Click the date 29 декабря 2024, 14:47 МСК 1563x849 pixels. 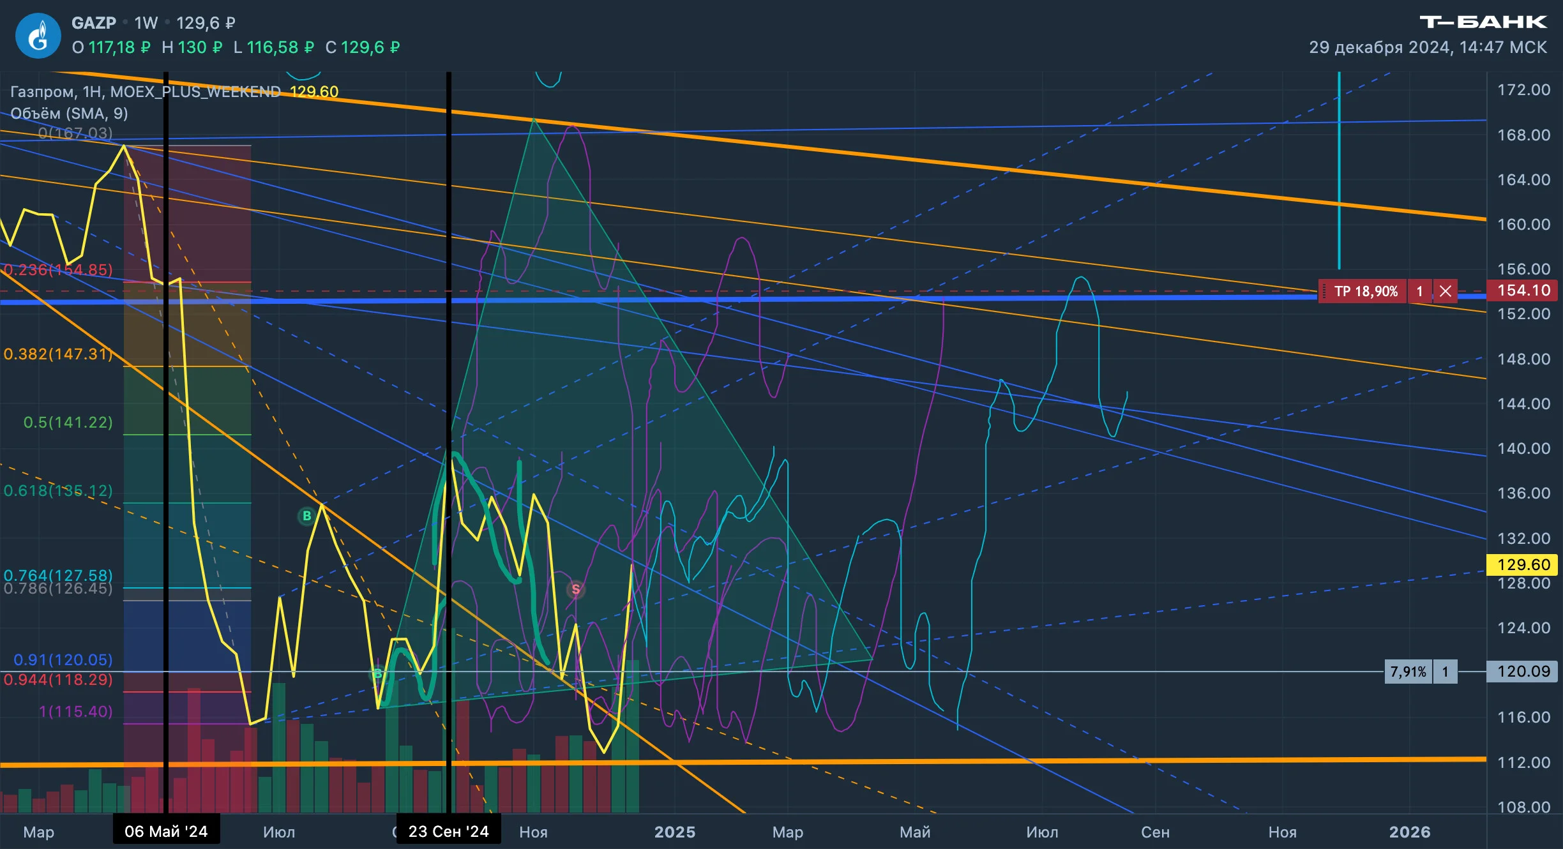tap(1428, 47)
